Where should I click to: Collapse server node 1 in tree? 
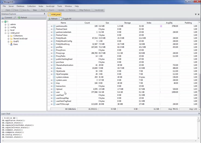[2, 22]
